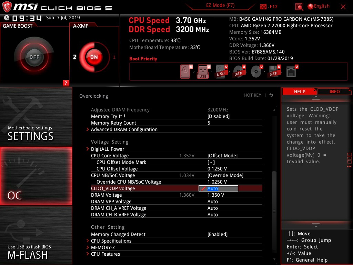
Task: Change Memory Try It ! Disabled value
Action: coord(218,116)
